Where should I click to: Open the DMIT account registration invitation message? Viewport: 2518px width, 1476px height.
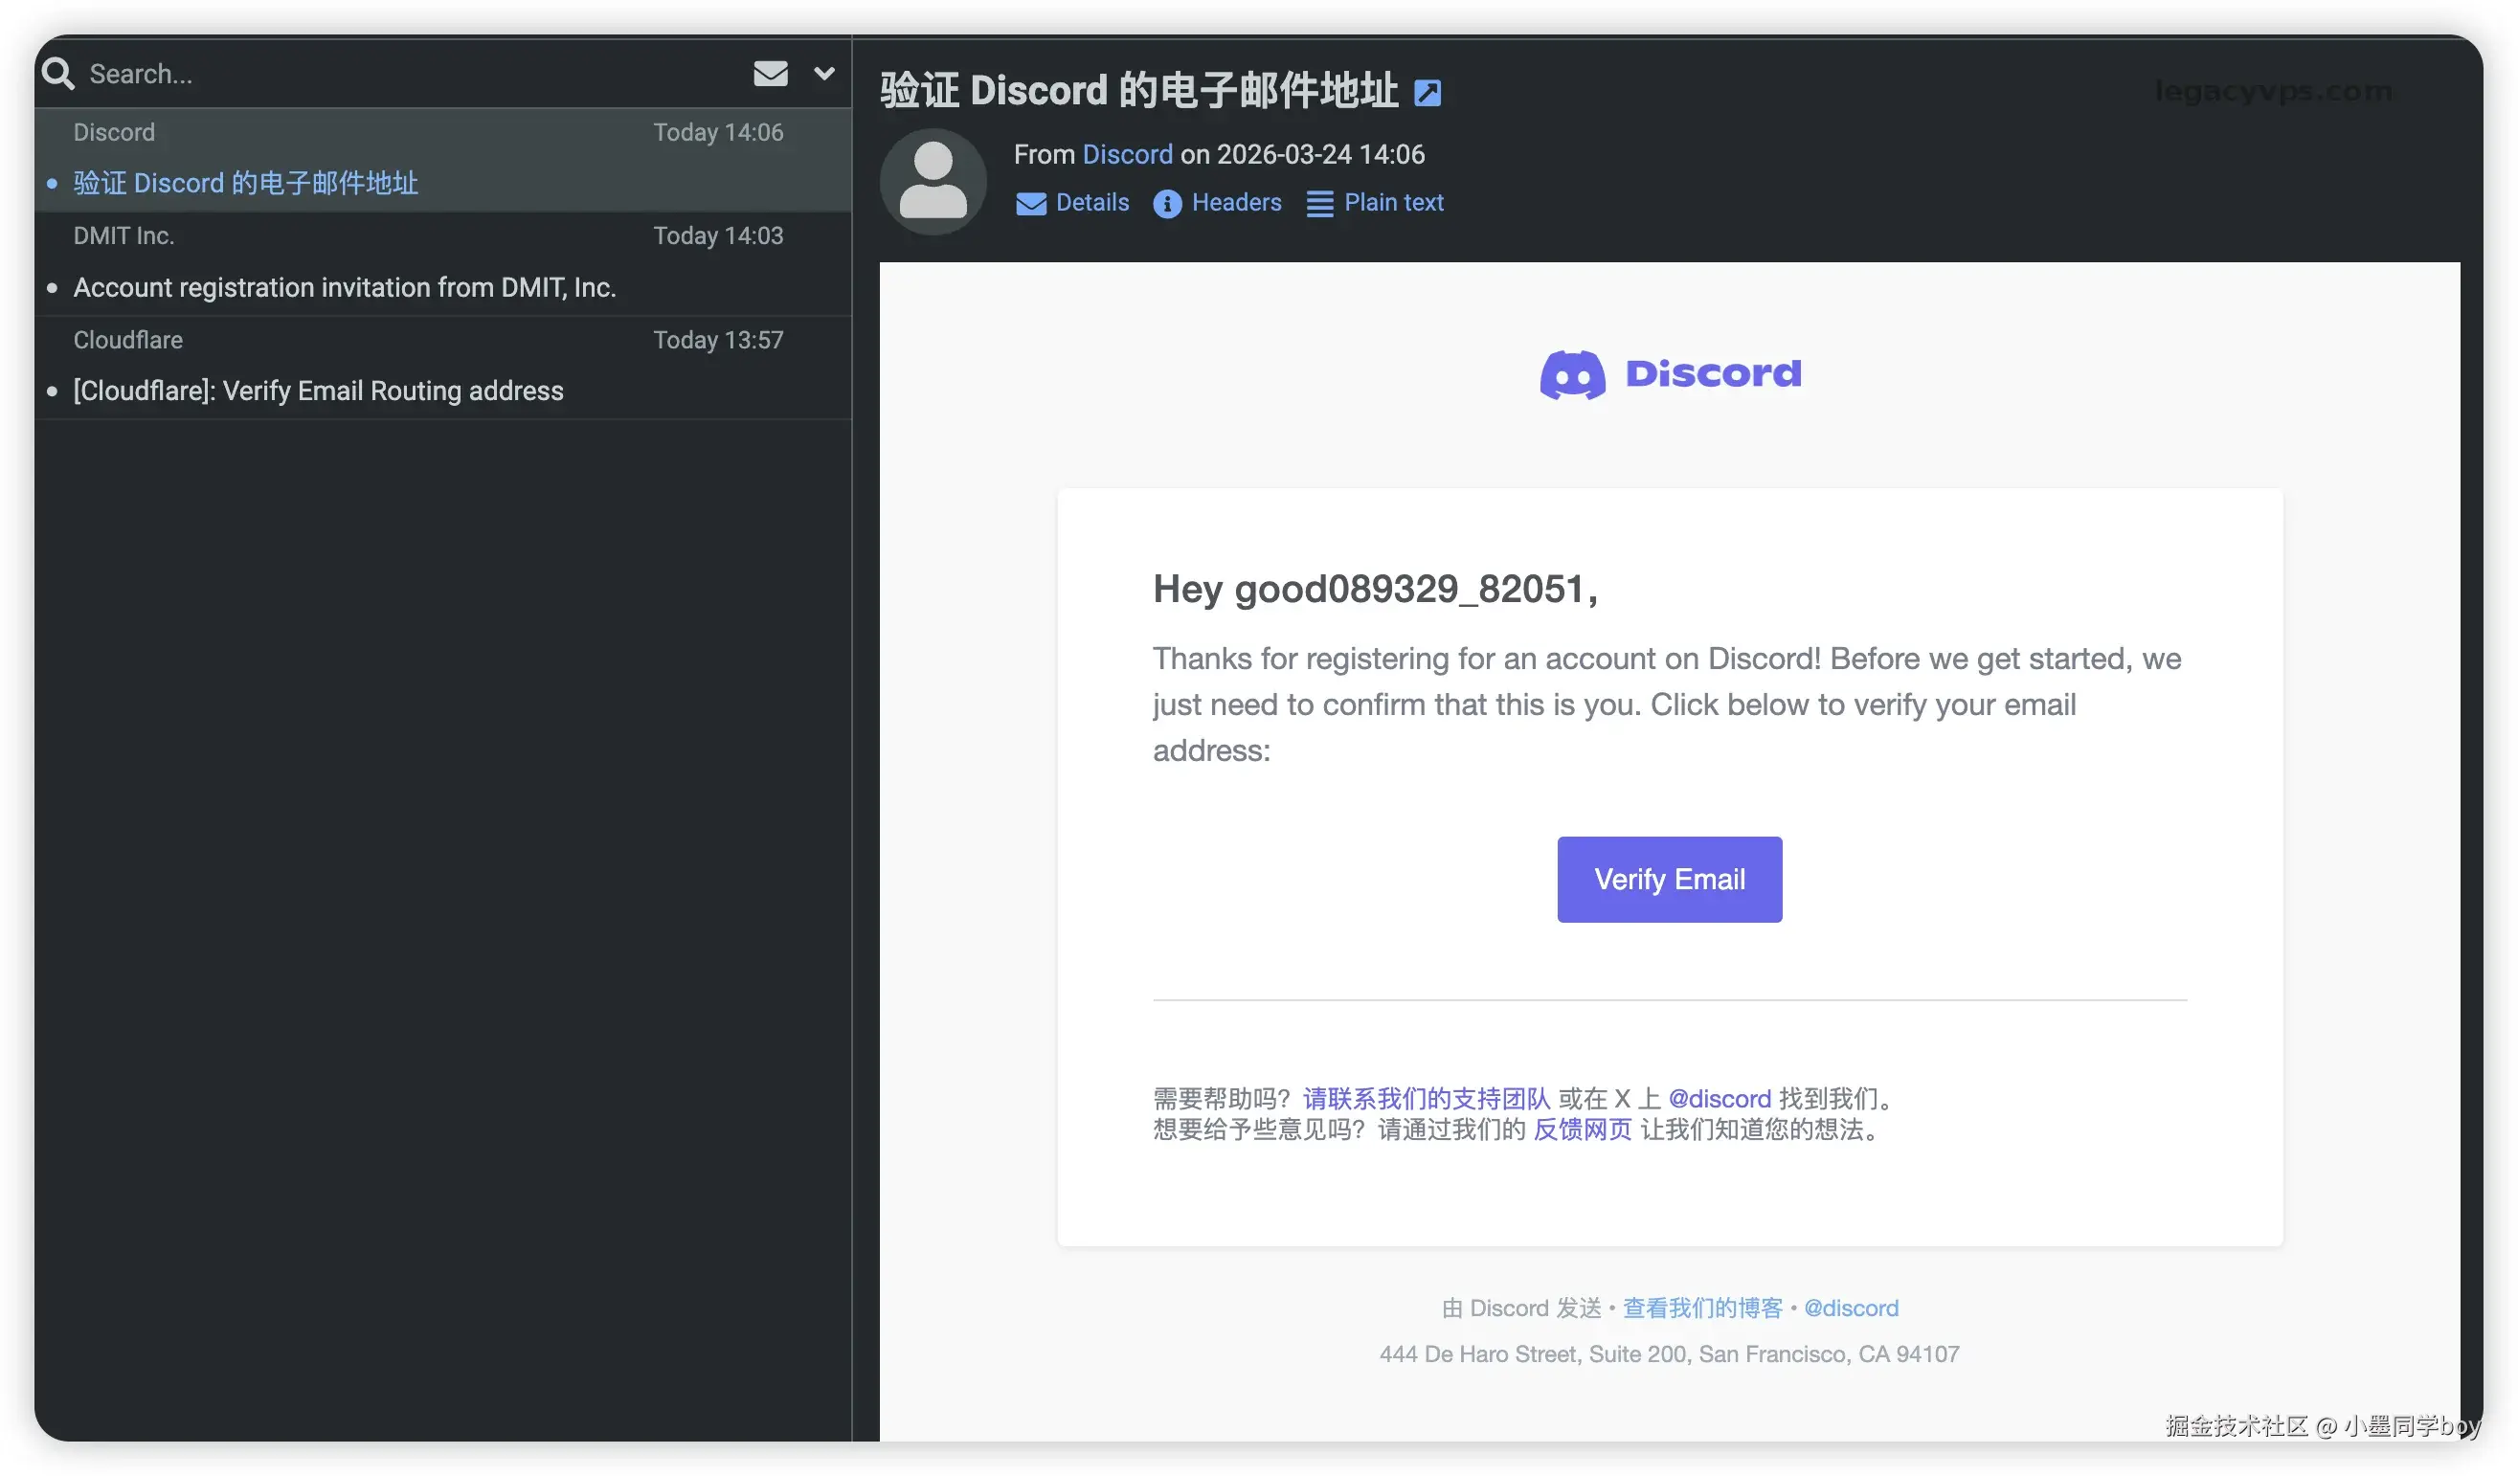(x=344, y=287)
